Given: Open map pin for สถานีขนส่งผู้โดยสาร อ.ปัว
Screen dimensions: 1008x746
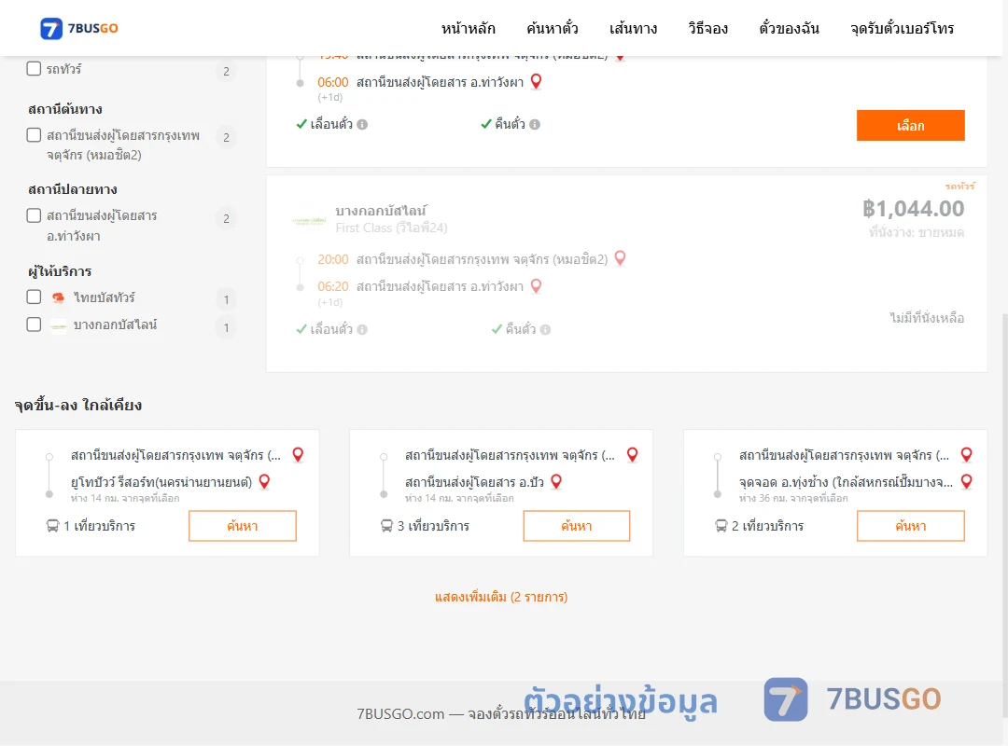Looking at the screenshot, I should (556, 482).
